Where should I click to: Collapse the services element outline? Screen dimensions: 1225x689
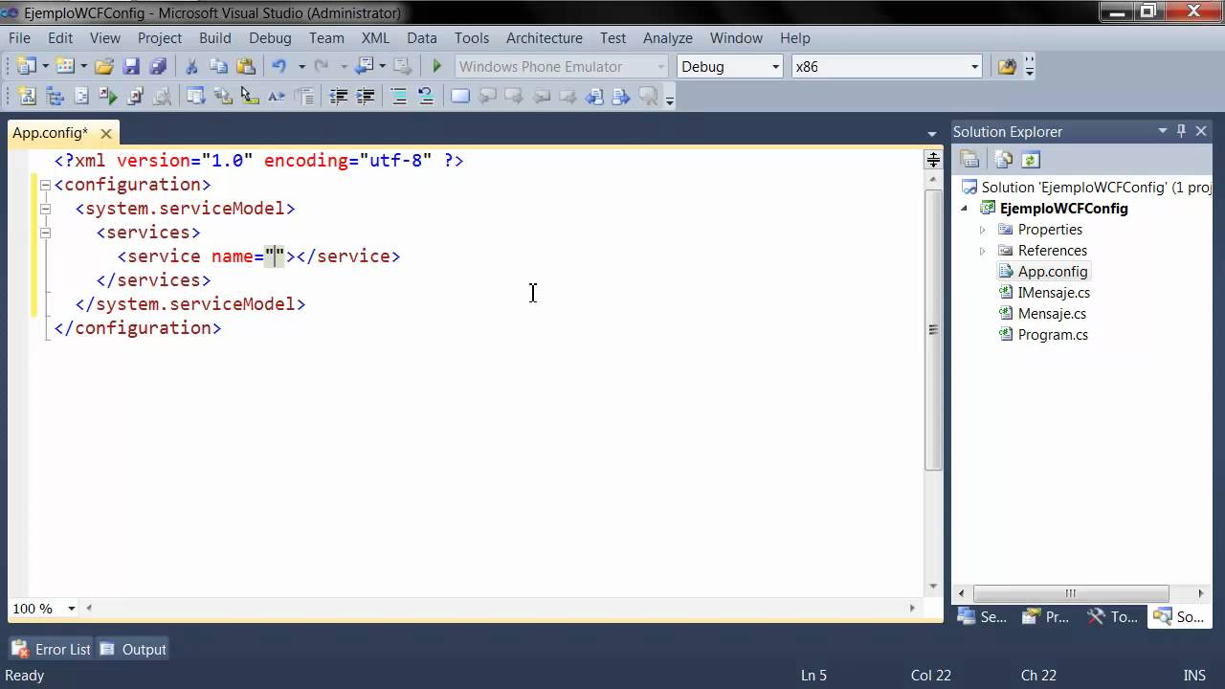tap(45, 233)
